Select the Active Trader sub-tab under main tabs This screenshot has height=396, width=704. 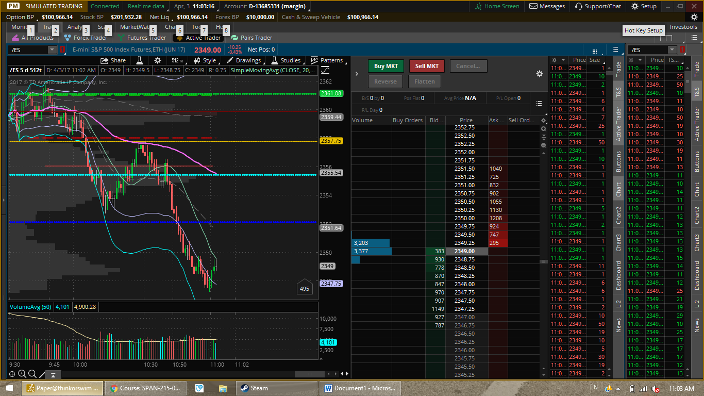[198, 38]
